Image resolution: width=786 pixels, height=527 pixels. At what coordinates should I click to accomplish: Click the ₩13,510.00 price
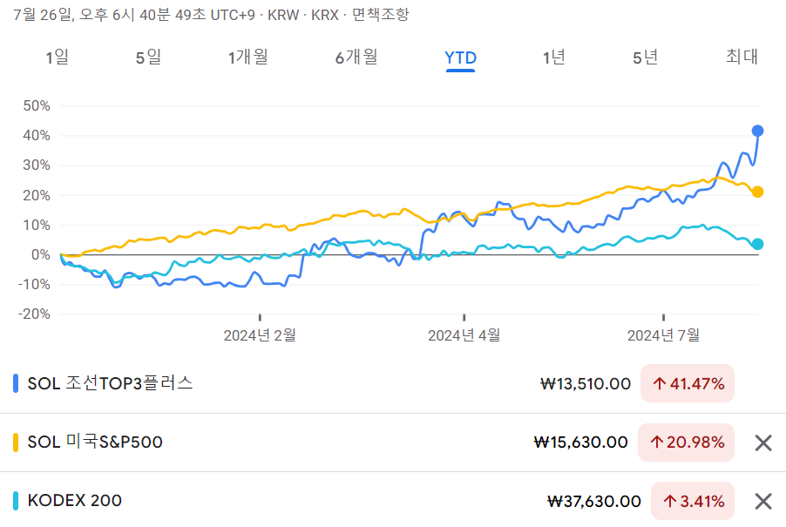coord(586,384)
